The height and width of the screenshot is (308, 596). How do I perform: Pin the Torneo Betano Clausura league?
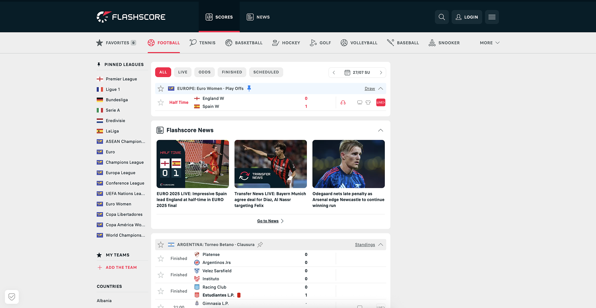click(x=260, y=244)
